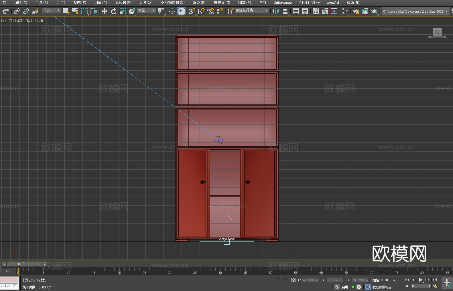Activate the Select Object tool
The height and width of the screenshot is (291, 453).
click(66, 11)
